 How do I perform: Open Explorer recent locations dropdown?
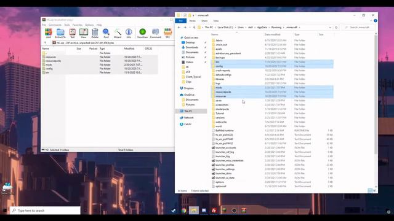coord(190,27)
